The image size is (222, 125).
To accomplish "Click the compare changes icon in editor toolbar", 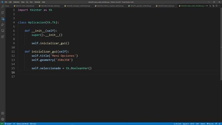I will coord(213,6).
